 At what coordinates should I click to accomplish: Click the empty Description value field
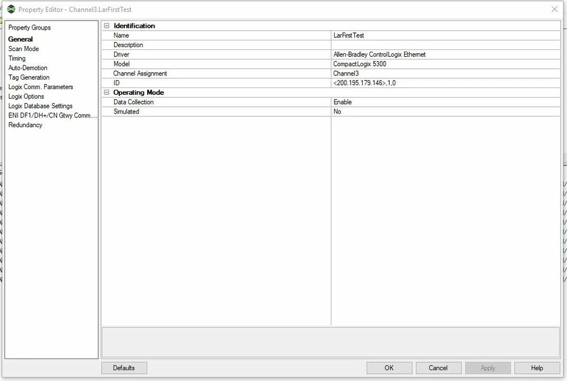(x=445, y=45)
